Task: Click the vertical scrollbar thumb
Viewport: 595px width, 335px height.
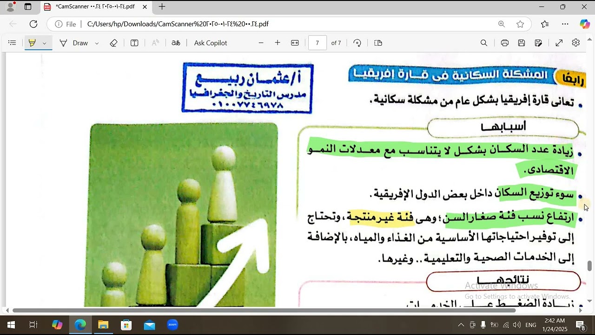Action: 590,266
